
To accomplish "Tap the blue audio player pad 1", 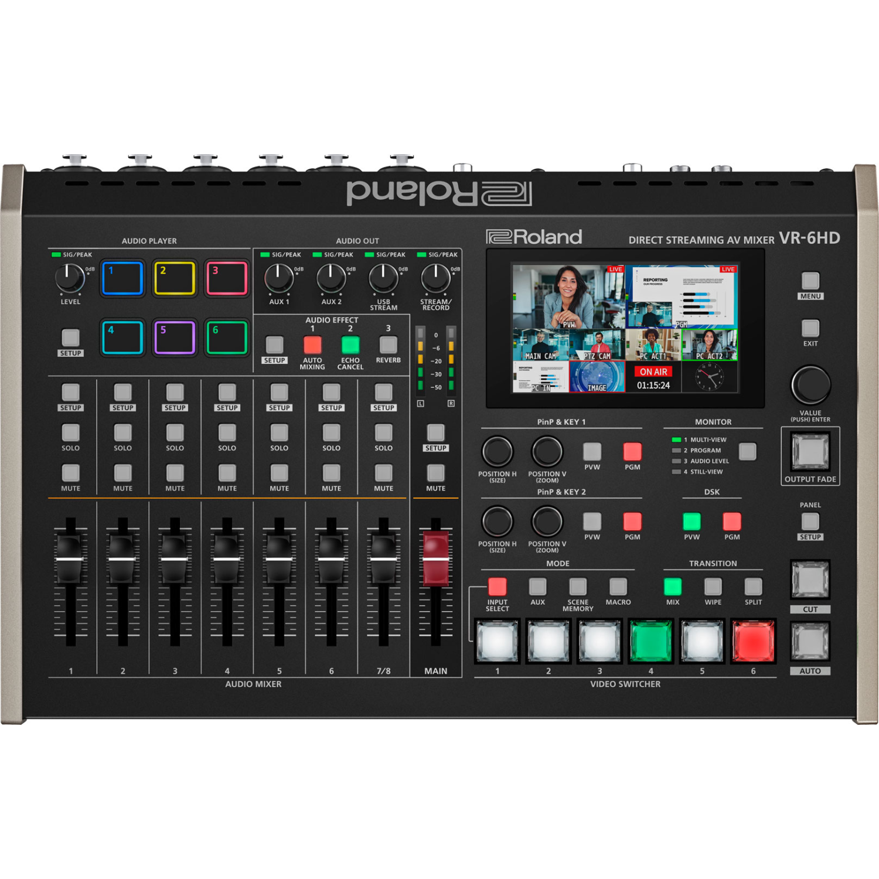I will [x=122, y=278].
